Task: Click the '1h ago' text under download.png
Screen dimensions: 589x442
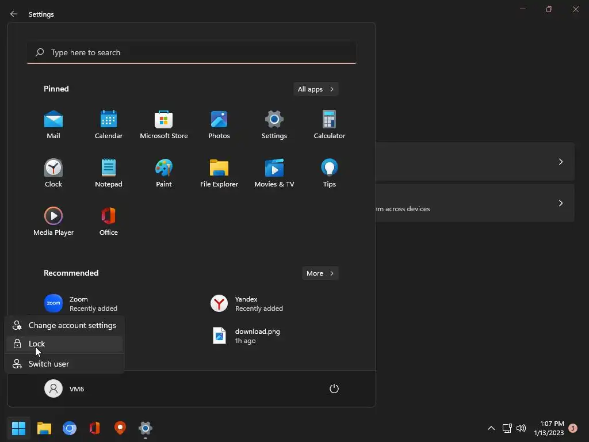Action: [x=245, y=341]
